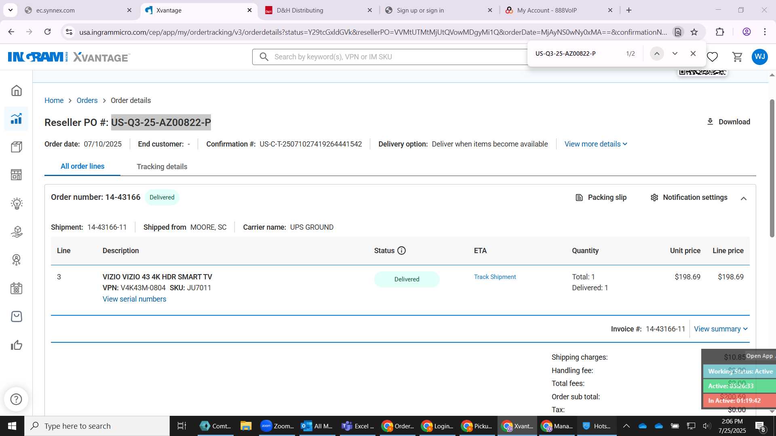776x436 pixels.
Task: Go to previous find result
Action: click(657, 54)
